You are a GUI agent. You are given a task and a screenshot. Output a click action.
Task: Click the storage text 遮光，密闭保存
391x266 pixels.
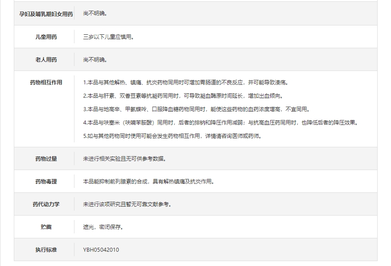[103, 227]
